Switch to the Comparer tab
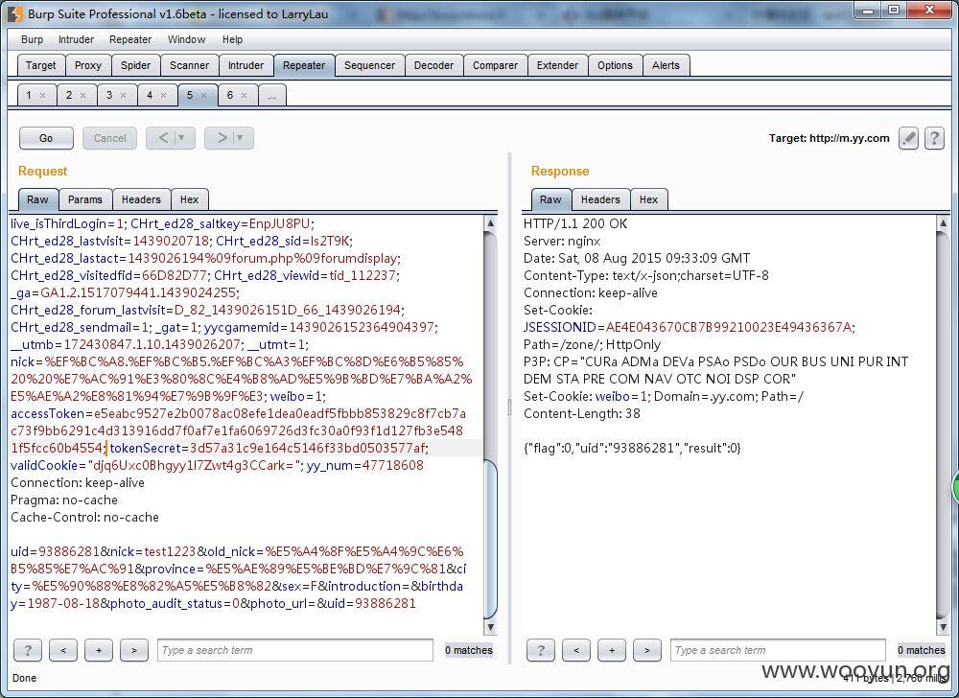 [496, 65]
